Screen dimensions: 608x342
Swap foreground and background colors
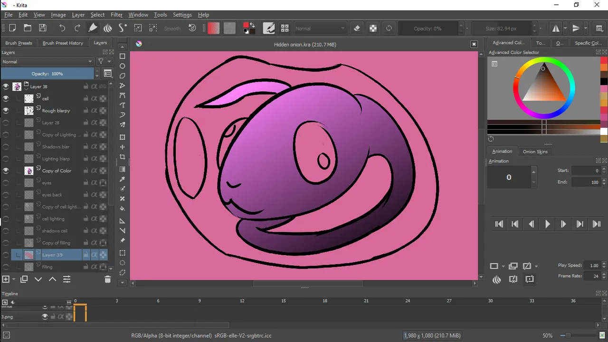coord(253,25)
